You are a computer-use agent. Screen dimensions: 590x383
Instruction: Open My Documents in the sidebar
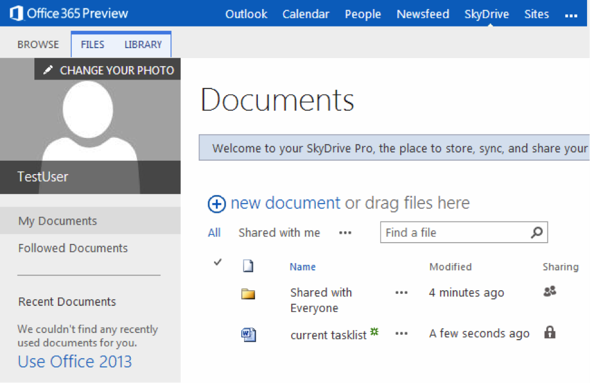pyautogui.click(x=90, y=220)
